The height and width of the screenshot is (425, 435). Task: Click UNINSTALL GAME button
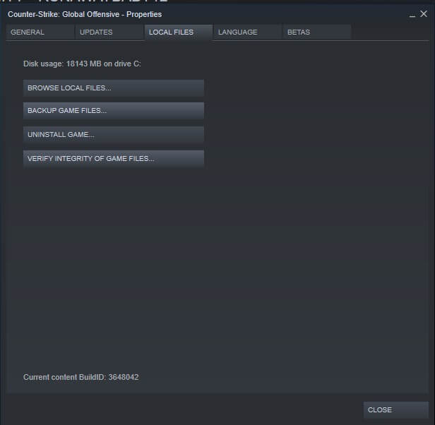(x=114, y=135)
